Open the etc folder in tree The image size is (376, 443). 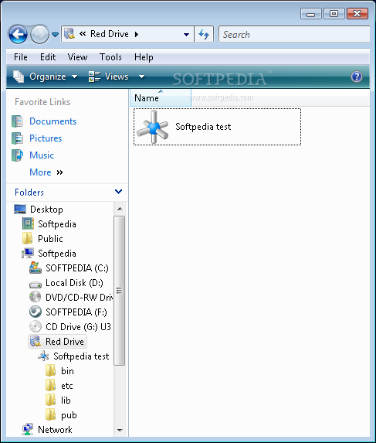tap(67, 385)
